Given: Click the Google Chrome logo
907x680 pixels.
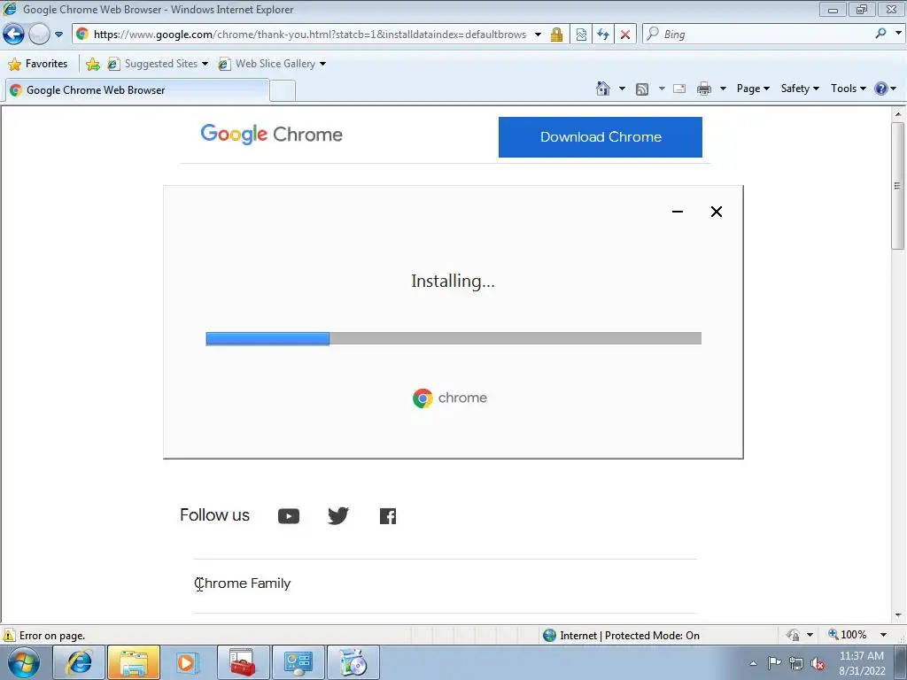Looking at the screenshot, I should point(271,135).
